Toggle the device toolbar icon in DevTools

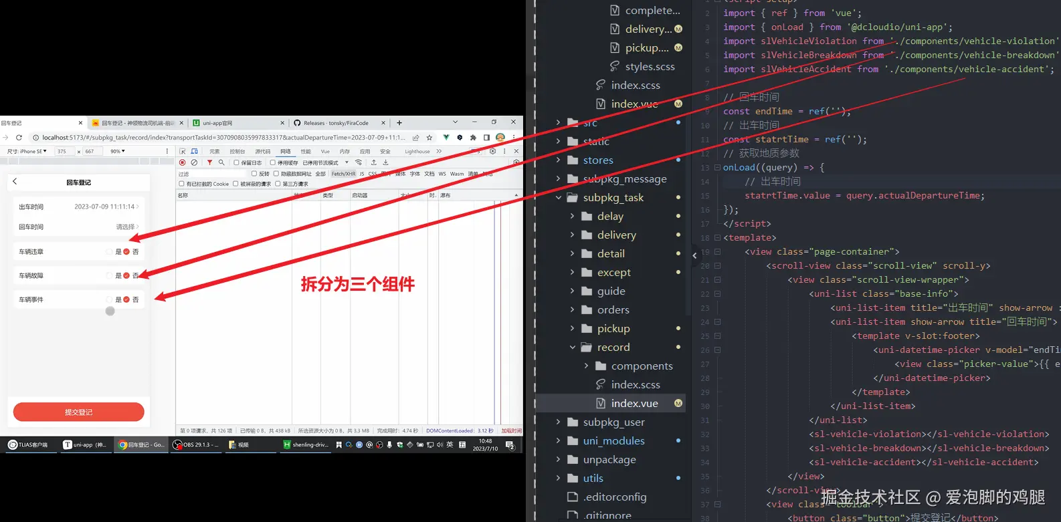pyautogui.click(x=194, y=152)
